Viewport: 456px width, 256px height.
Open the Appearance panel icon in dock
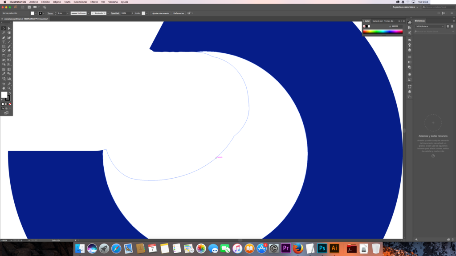pos(410,74)
